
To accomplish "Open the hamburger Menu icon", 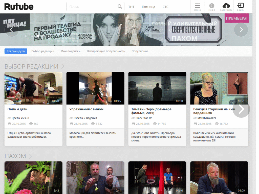I will click(x=197, y=7).
